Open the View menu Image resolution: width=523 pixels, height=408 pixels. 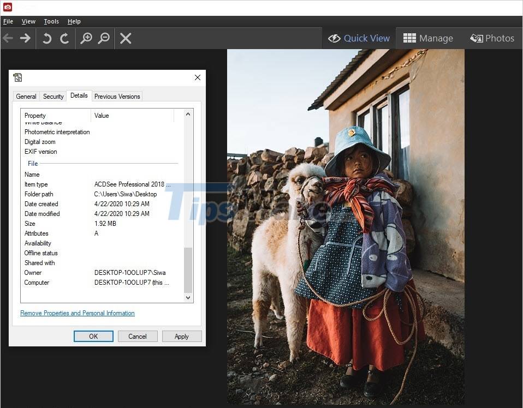[x=28, y=21]
